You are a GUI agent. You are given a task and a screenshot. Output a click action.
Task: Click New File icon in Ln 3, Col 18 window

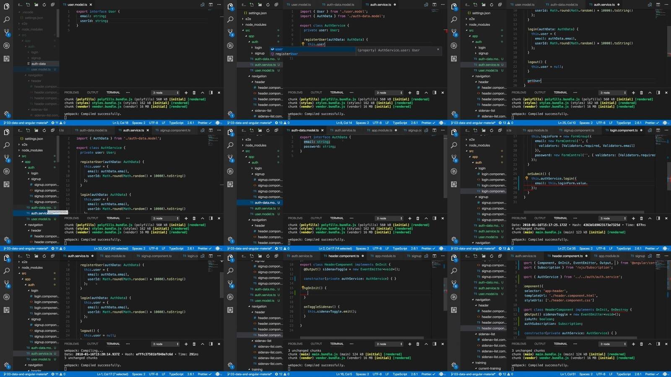click(28, 5)
